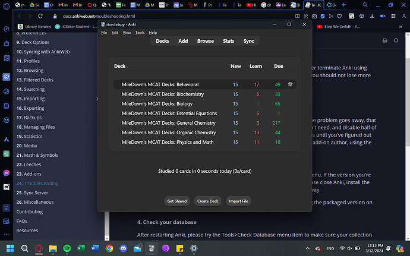The image size is (410, 256).
Task: Open GitHub repository icon on docs page
Action: pyautogui.click(x=396, y=40)
